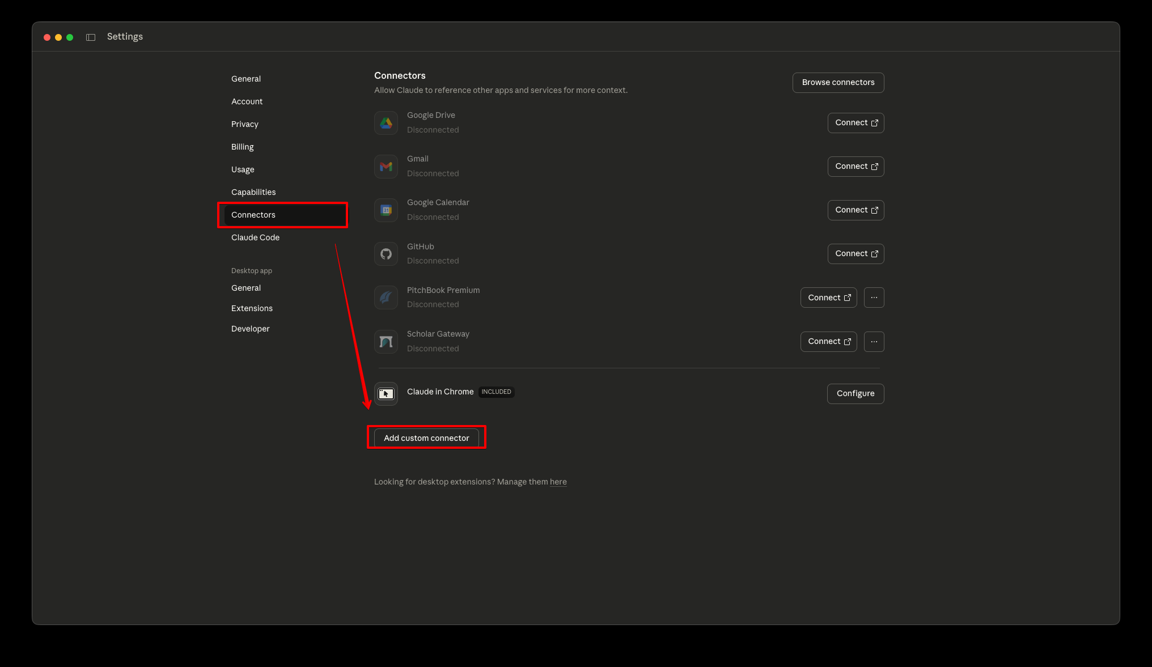Go to Account settings
The width and height of the screenshot is (1152, 667).
click(x=247, y=101)
